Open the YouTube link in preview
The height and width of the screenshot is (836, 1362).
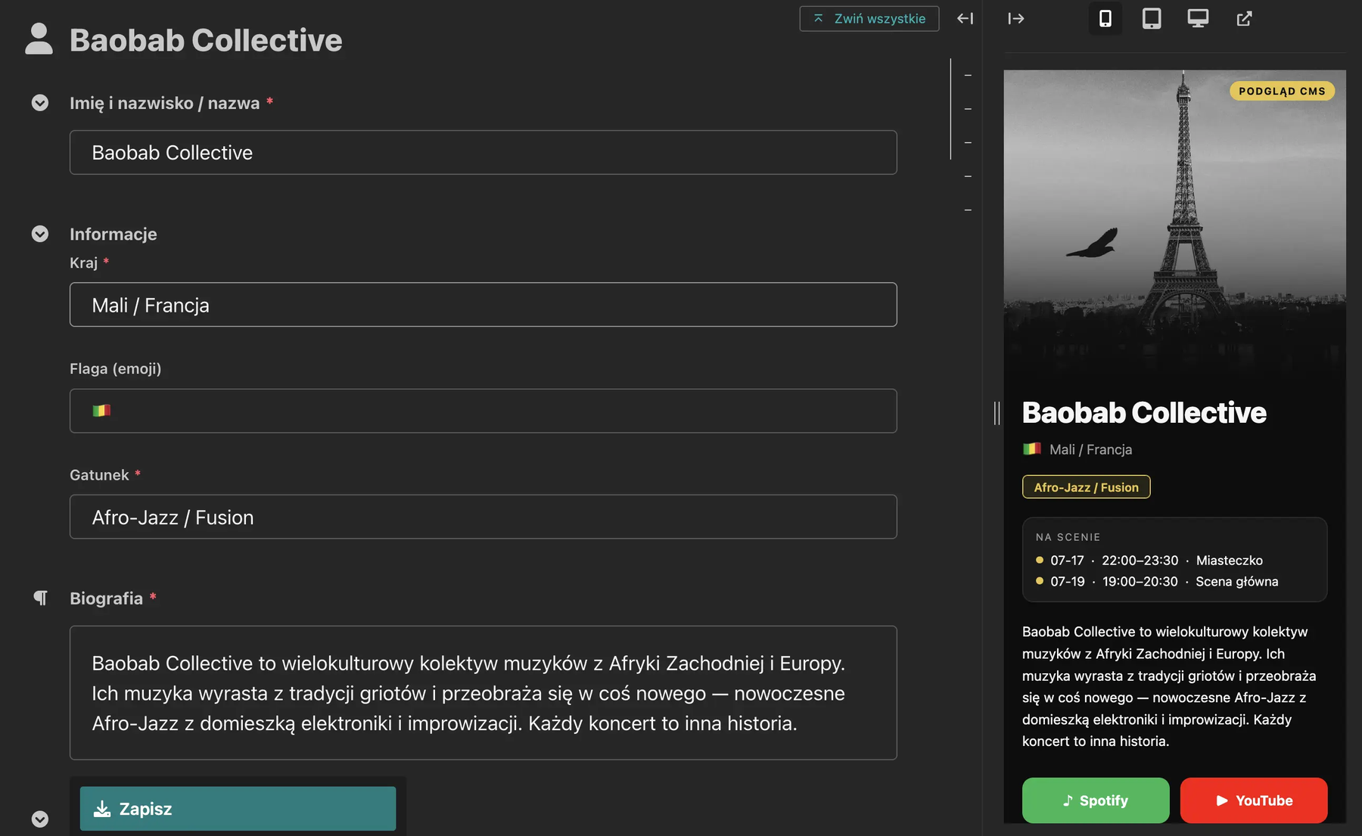click(1254, 800)
